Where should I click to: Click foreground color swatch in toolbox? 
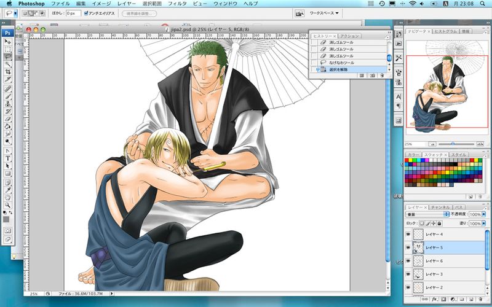click(x=6, y=219)
